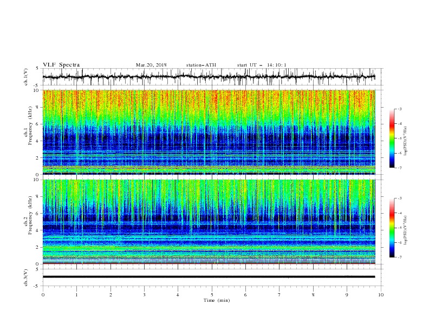Click the "ch.3(V)" axis label
The width and height of the screenshot is (429, 331).
point(26,278)
